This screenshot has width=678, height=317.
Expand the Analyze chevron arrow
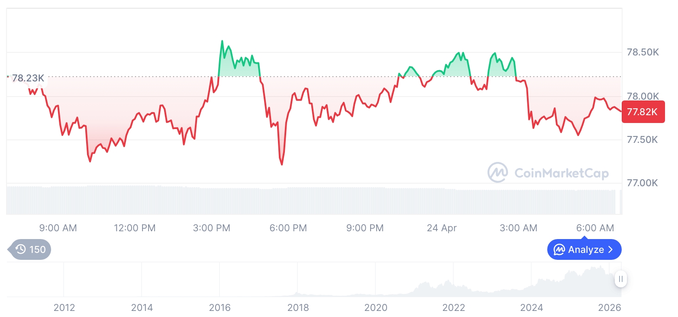pyautogui.click(x=611, y=249)
